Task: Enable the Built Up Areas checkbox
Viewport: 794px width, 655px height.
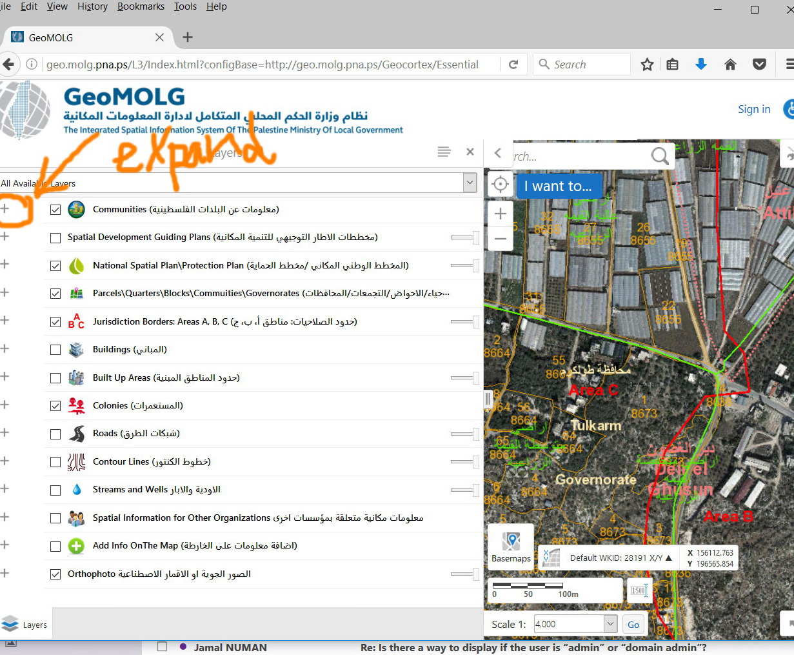Action: [55, 378]
